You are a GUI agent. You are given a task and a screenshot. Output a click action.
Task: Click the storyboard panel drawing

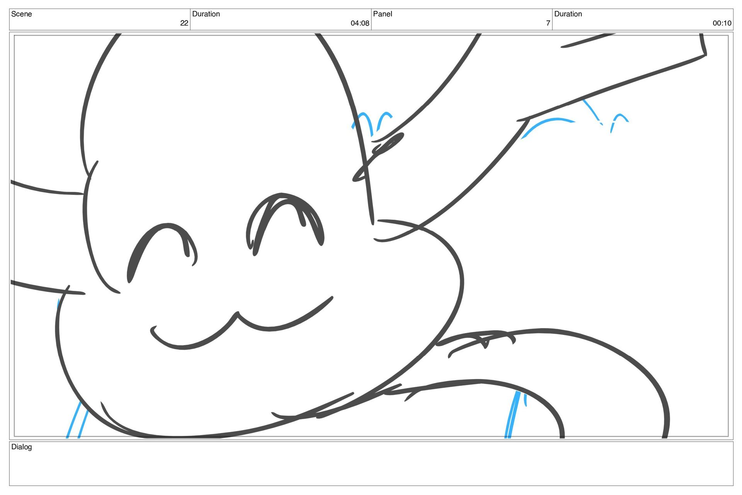(x=371, y=236)
